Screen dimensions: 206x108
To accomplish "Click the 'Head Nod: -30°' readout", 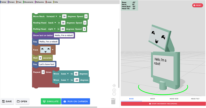I will coord(129,7).
